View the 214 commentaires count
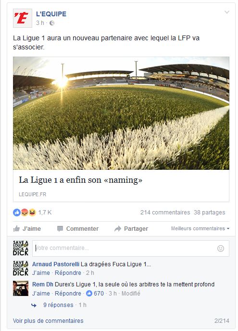Screen dimensions: 238x331 pyautogui.click(x=165, y=213)
